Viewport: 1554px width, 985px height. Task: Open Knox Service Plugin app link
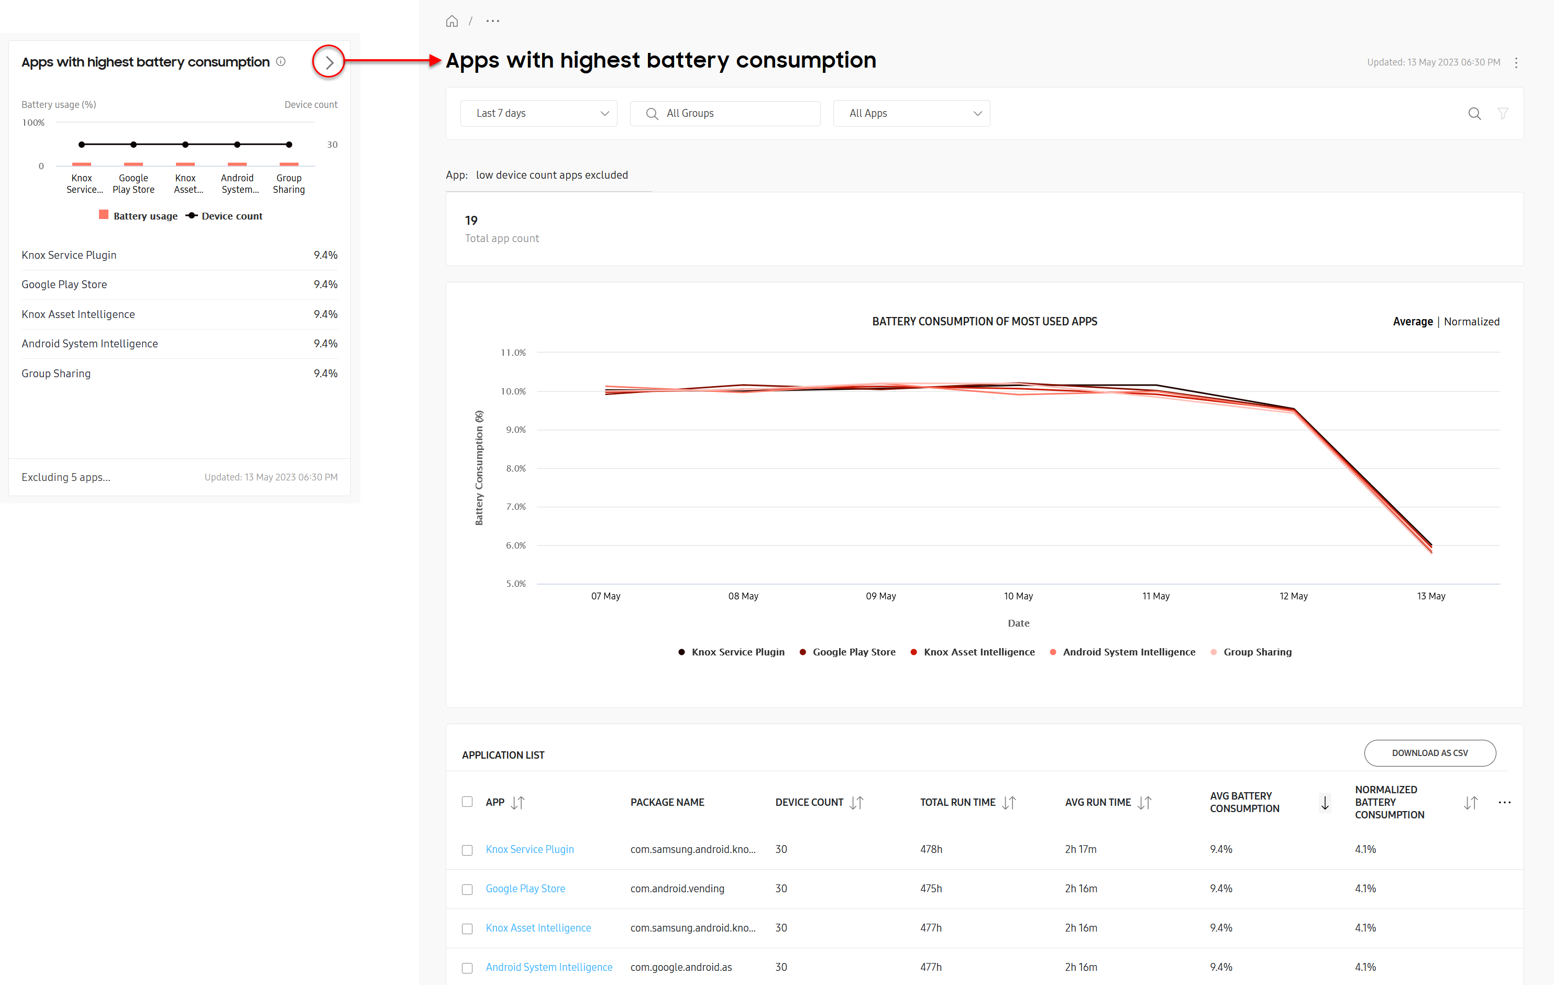pyautogui.click(x=529, y=849)
